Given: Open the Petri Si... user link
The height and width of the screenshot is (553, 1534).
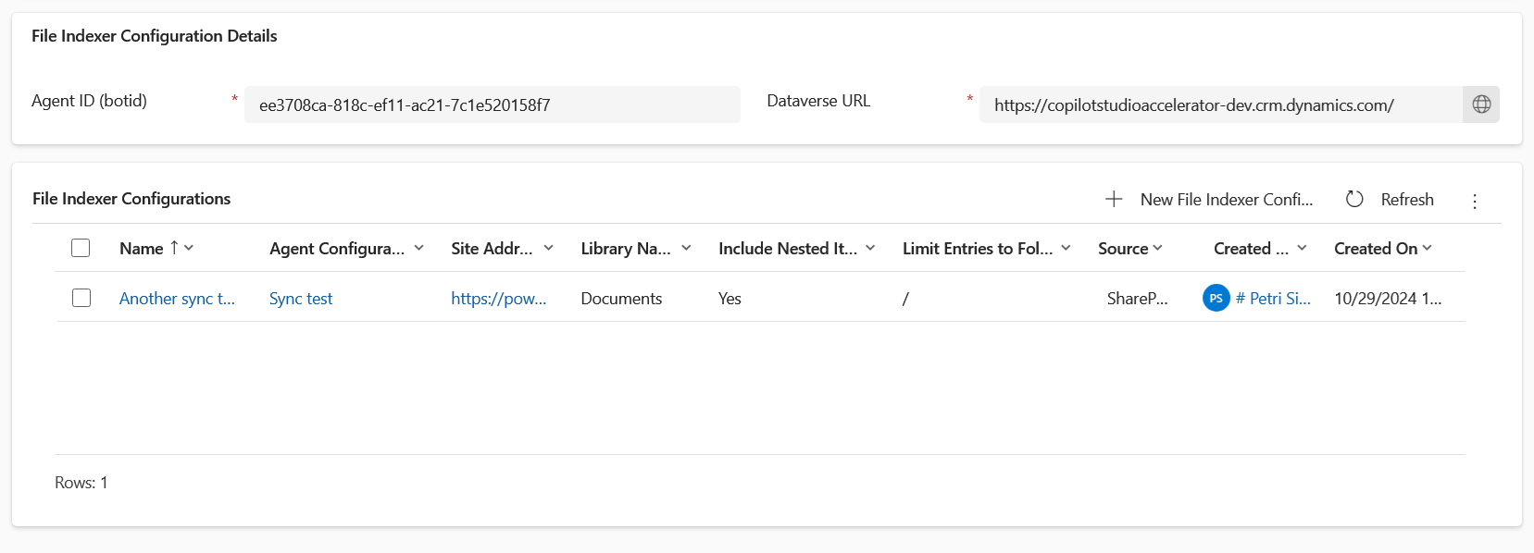Looking at the screenshot, I should tap(1273, 299).
